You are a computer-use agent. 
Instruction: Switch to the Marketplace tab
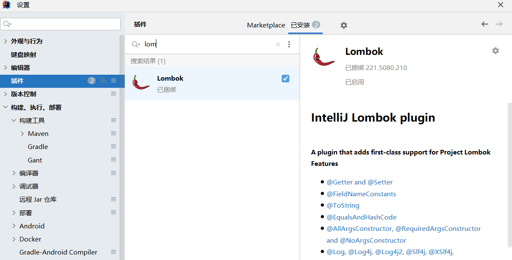point(266,25)
